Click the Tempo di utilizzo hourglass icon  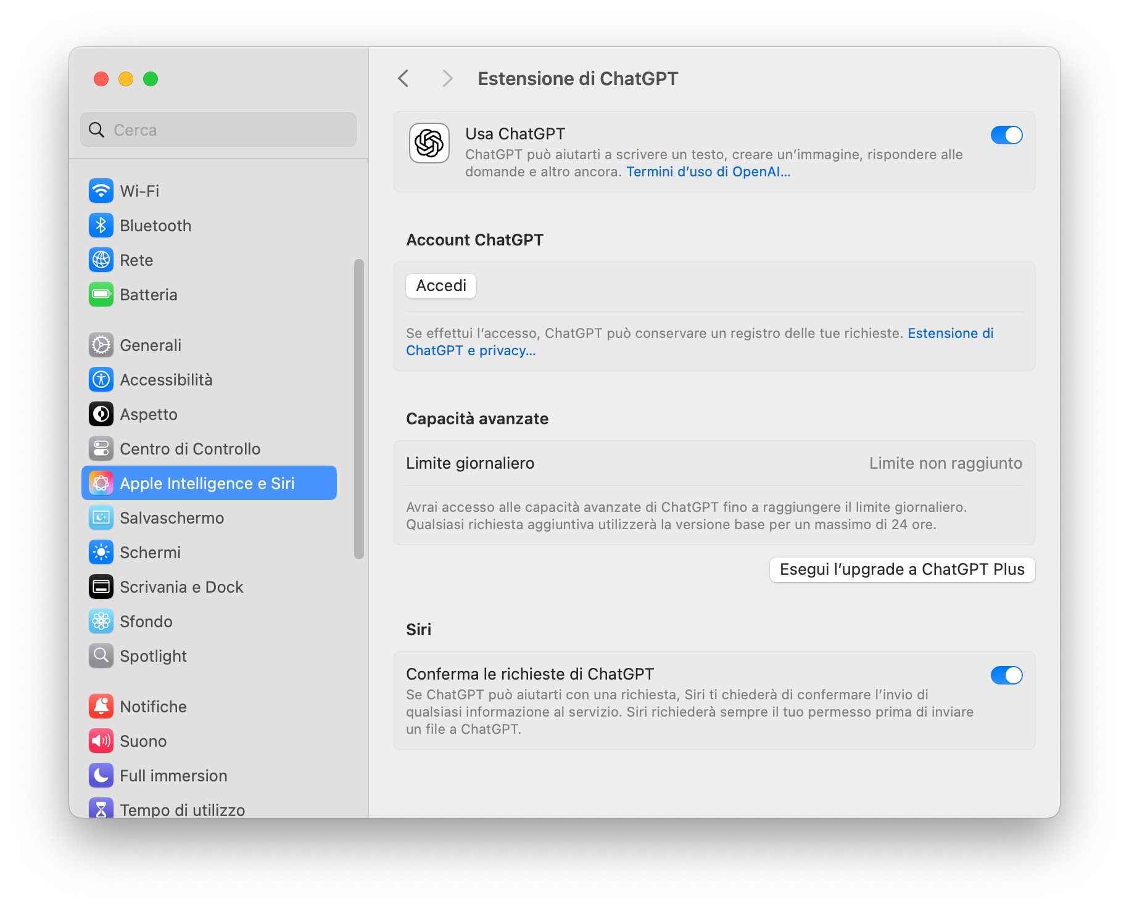coord(101,808)
